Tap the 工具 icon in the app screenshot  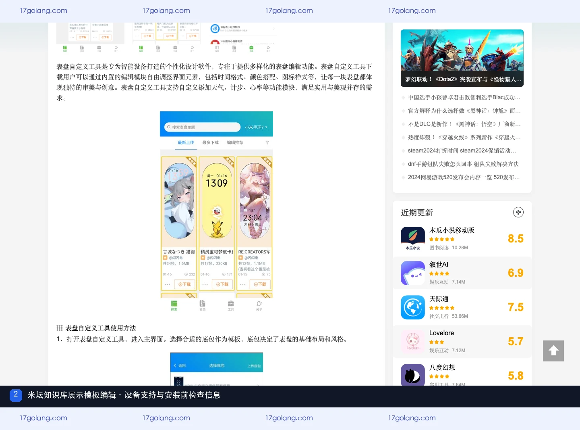[231, 305]
